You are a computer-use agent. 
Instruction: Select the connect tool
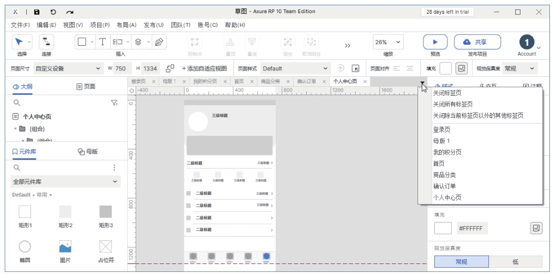click(47, 42)
